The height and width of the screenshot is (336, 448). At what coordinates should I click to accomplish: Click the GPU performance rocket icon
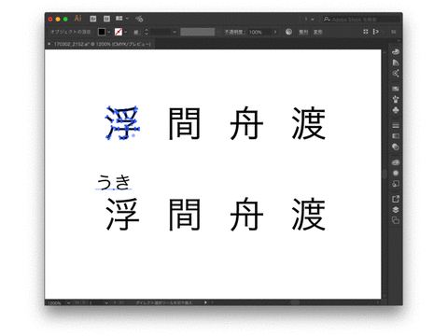[x=139, y=19]
